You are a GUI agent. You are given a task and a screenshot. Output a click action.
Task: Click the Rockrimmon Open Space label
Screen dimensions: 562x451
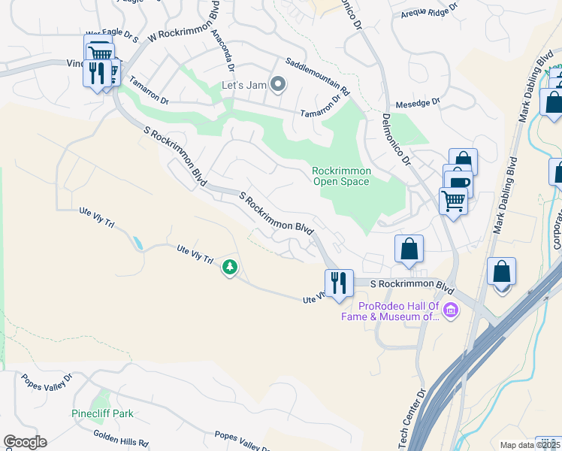(x=341, y=176)
